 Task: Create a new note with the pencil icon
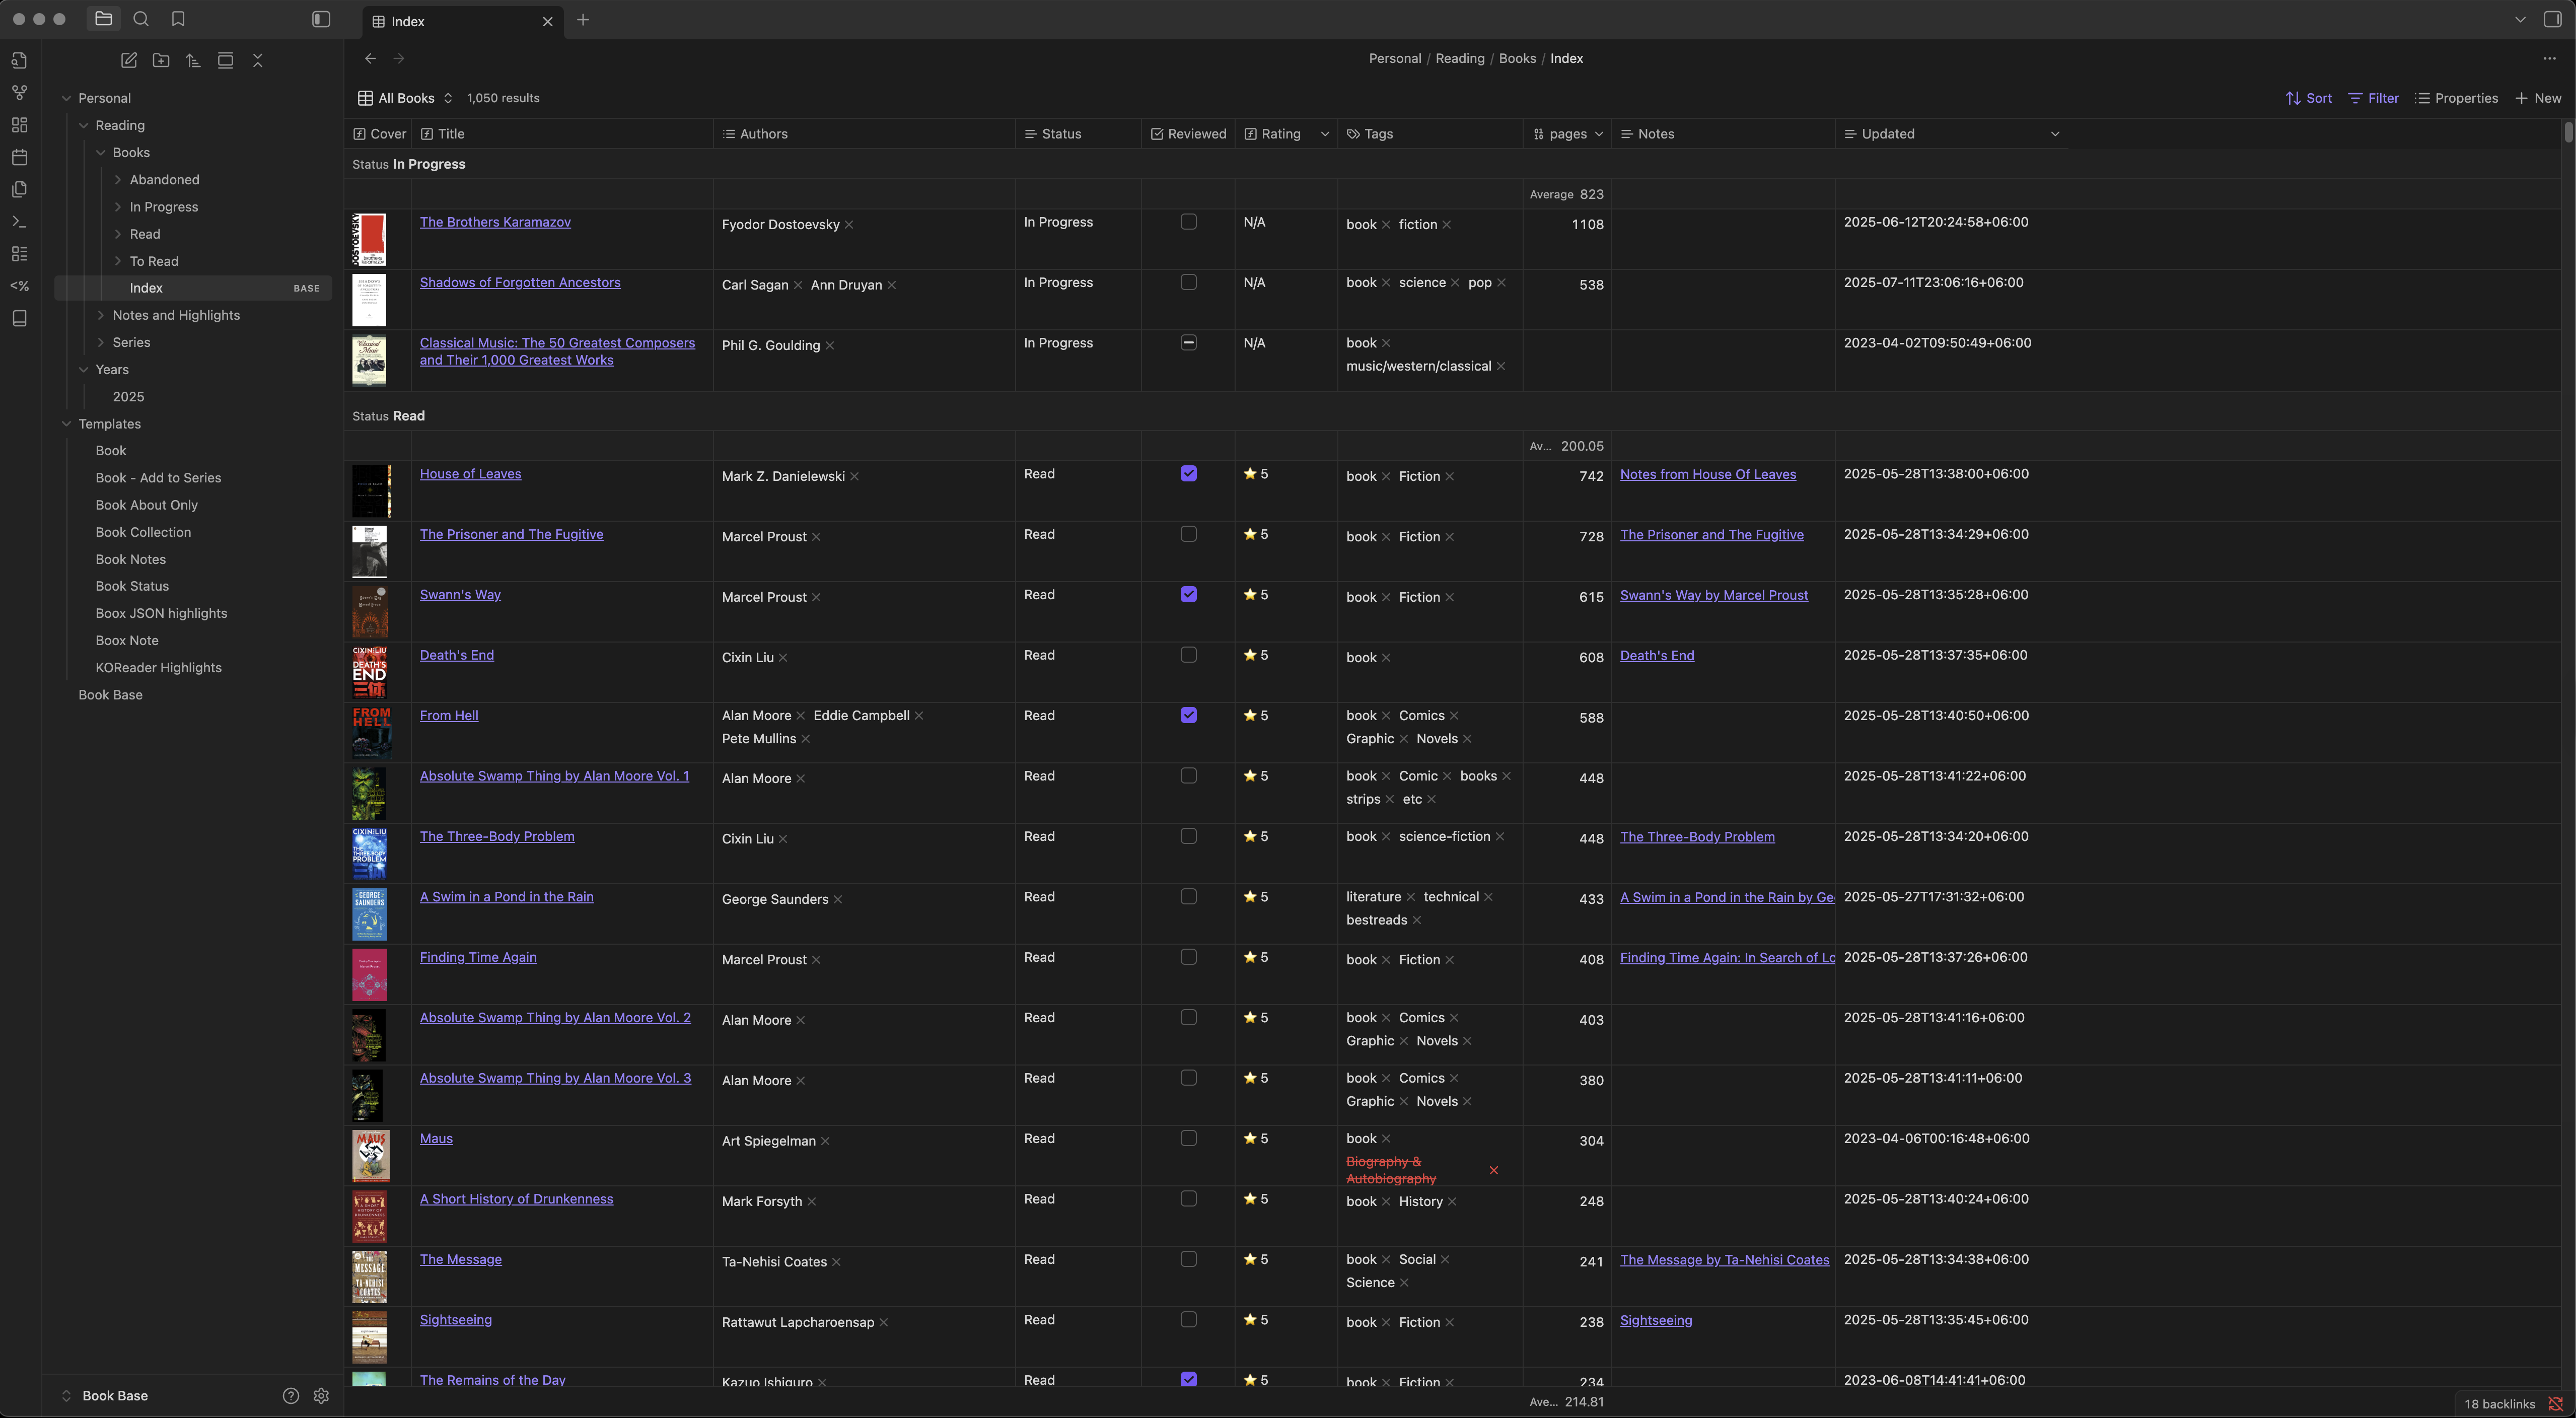pos(129,60)
